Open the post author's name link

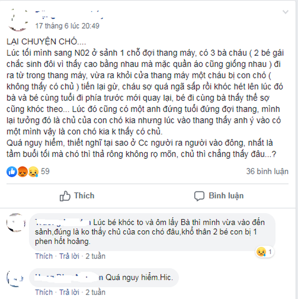69,15
